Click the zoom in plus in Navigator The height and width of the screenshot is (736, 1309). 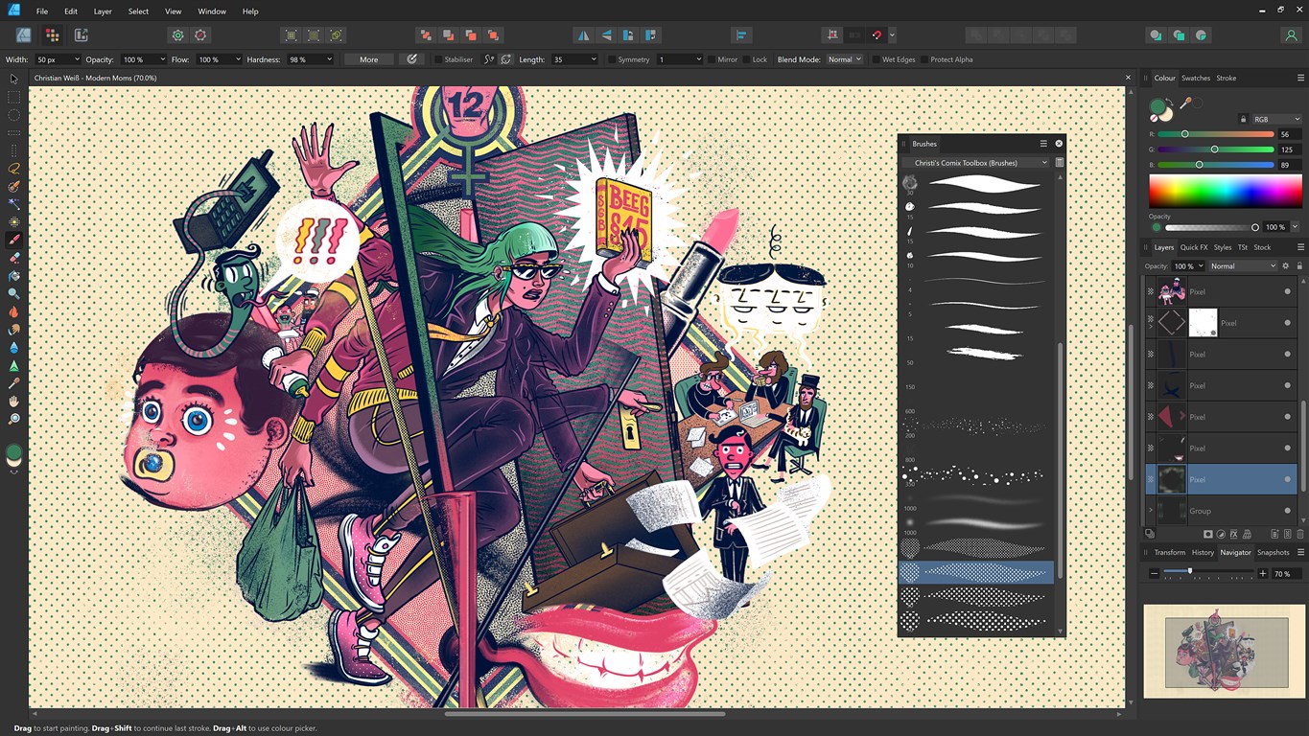click(1263, 573)
